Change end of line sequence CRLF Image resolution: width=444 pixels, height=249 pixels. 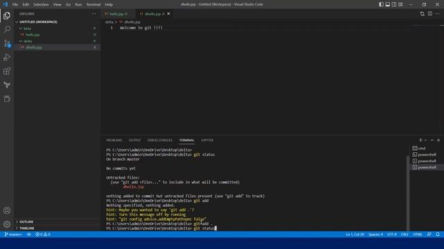[x=404, y=234]
